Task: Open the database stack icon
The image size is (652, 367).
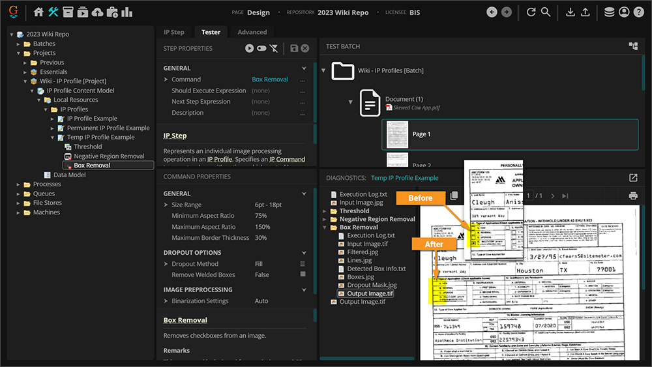Action: (609, 12)
